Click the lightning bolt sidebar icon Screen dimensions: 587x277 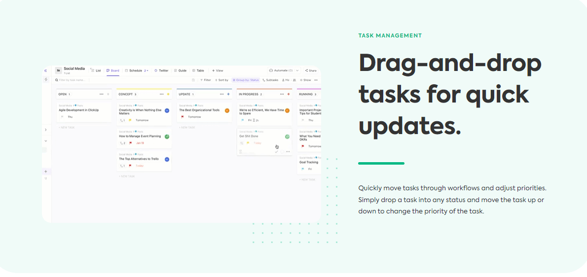[46, 80]
